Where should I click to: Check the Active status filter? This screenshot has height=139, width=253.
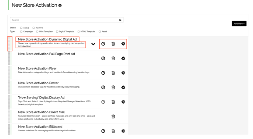(x=21, y=28)
